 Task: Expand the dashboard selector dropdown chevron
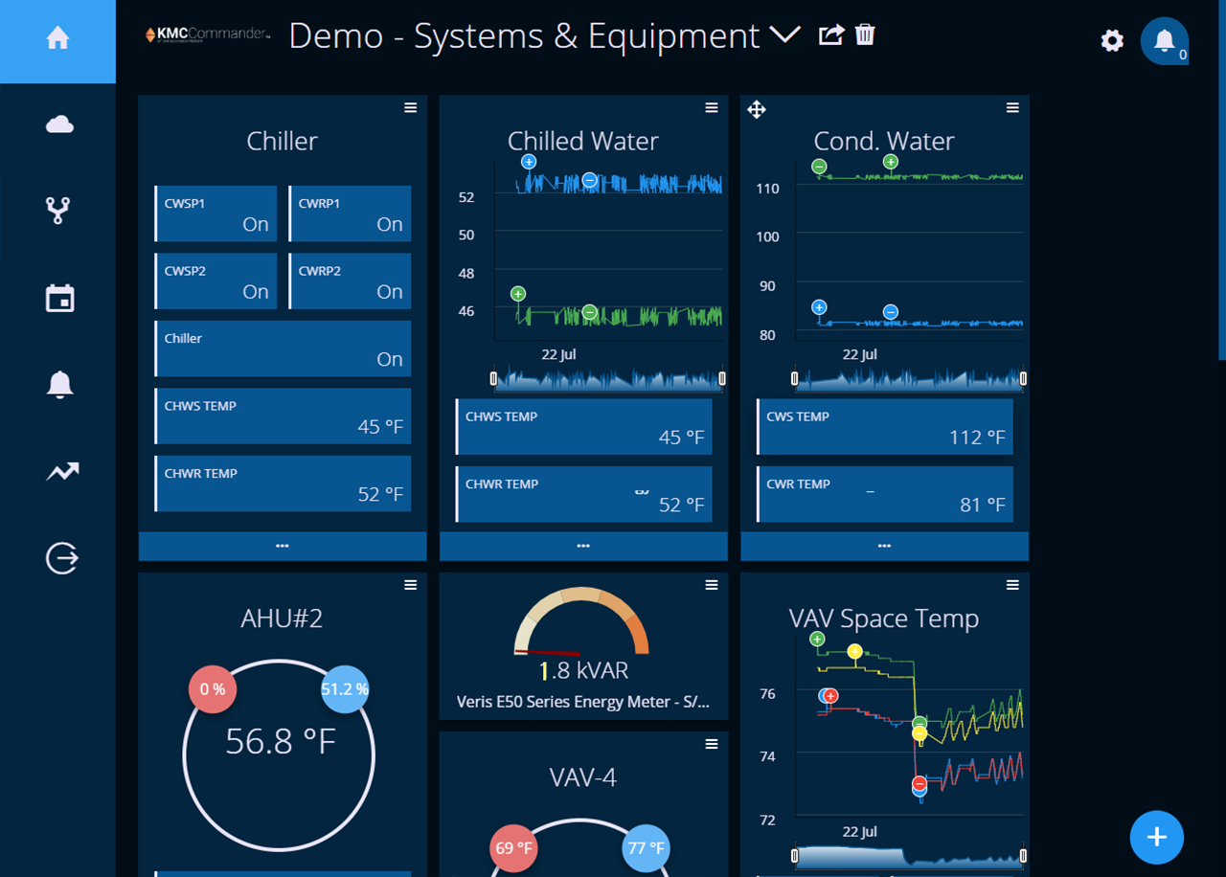784,35
